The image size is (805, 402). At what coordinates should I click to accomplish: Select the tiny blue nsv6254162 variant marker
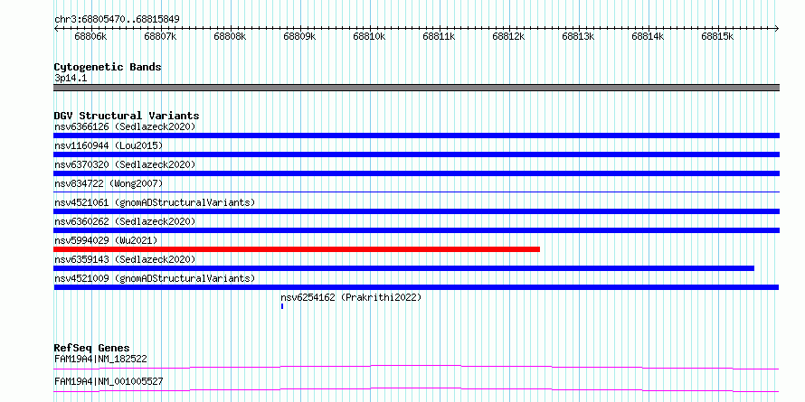pos(282,306)
